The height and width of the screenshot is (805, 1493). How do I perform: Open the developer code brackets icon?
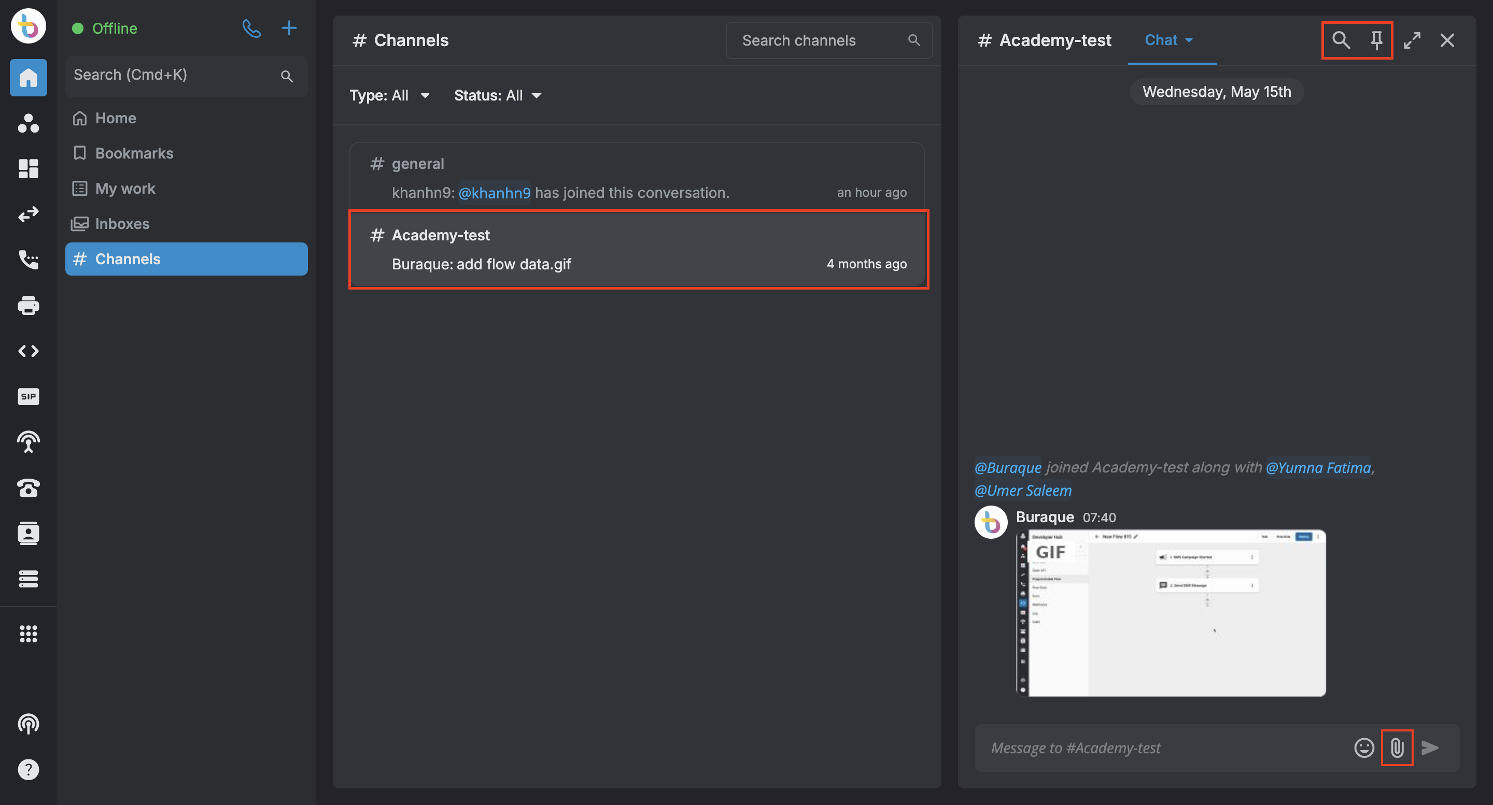click(29, 351)
